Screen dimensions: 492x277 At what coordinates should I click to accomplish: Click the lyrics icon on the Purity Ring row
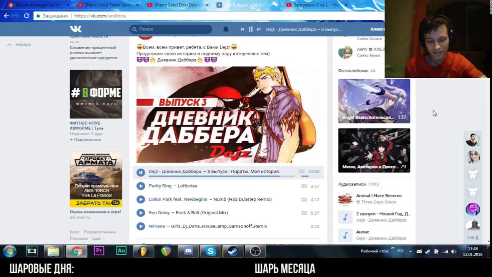coord(304,186)
